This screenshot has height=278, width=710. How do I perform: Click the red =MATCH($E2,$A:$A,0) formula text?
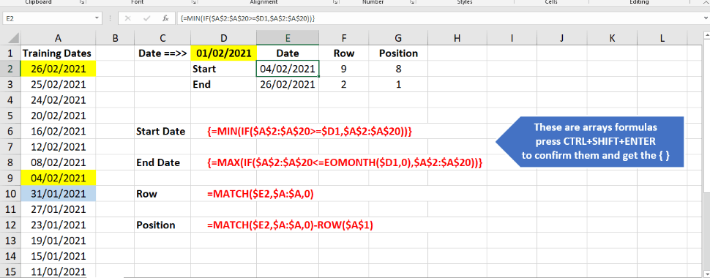(261, 194)
